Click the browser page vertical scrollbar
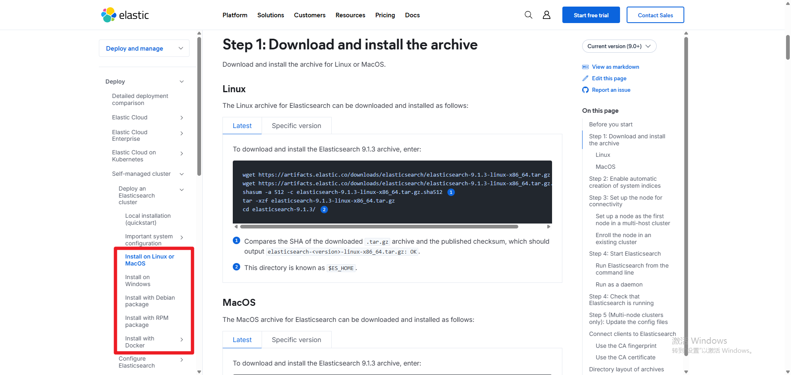 tap(788, 47)
